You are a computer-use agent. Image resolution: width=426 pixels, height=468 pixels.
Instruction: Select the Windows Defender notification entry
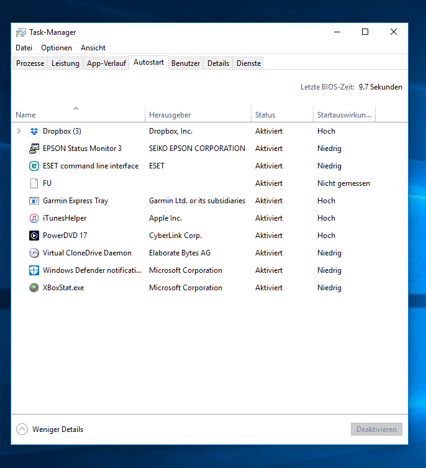coord(92,270)
